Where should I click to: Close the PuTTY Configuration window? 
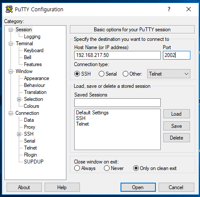click(189, 9)
